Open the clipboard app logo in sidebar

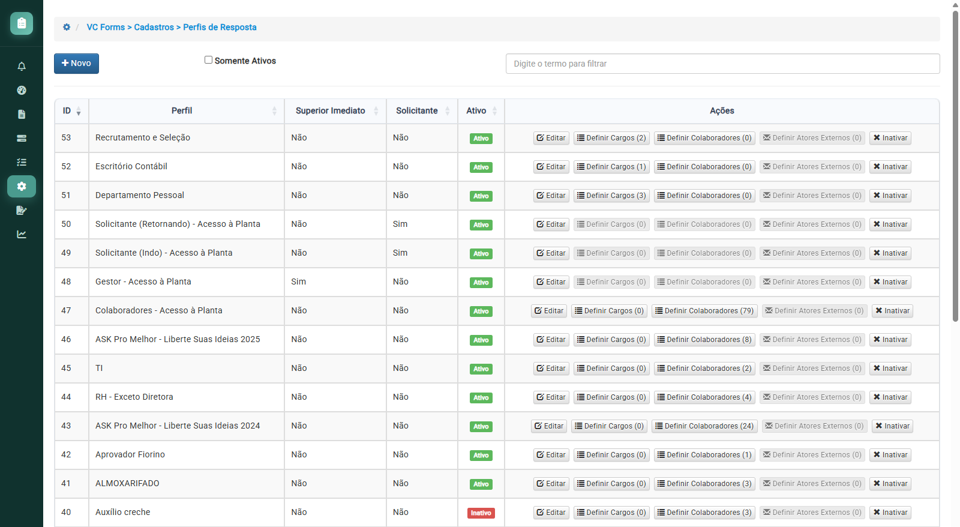pyautogui.click(x=22, y=23)
